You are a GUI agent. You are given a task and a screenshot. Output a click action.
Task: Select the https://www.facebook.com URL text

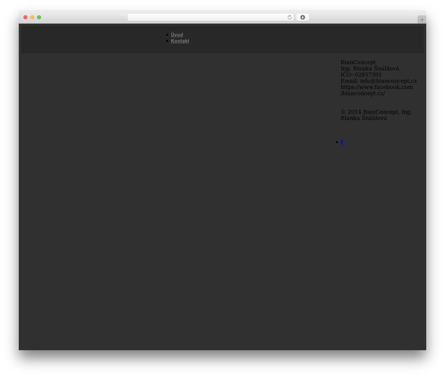[x=377, y=90]
